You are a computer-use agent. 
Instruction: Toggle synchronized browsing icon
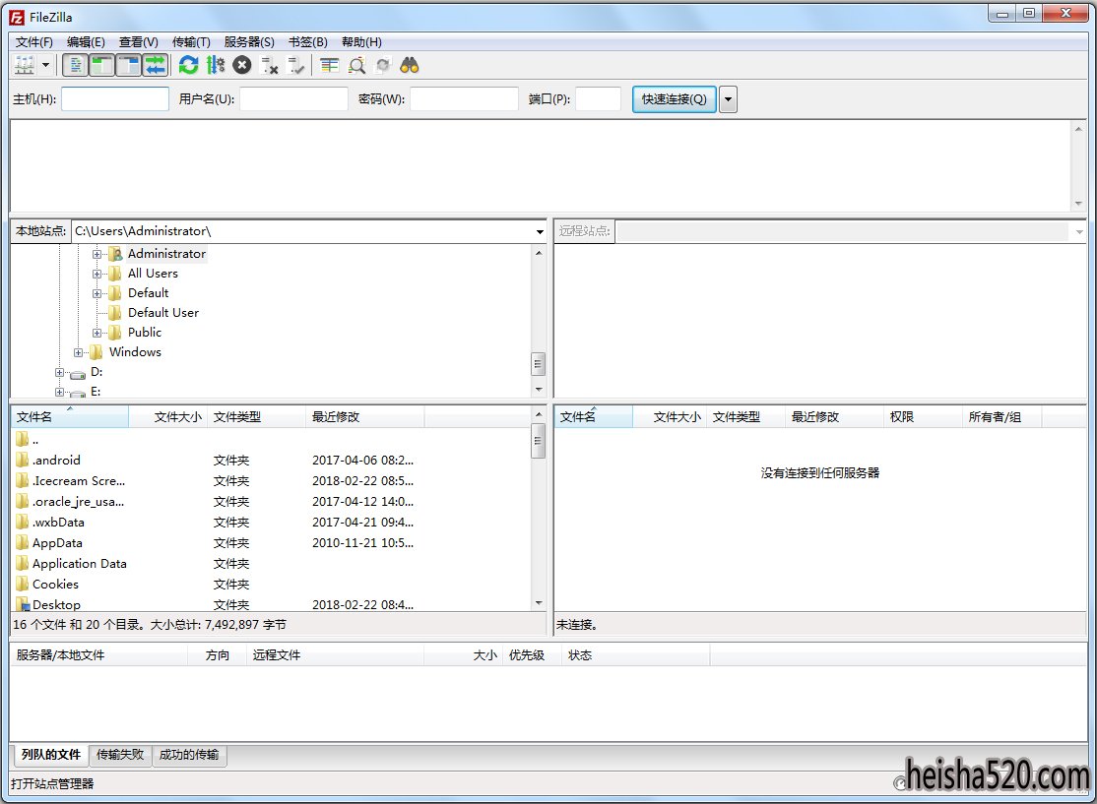click(x=383, y=66)
